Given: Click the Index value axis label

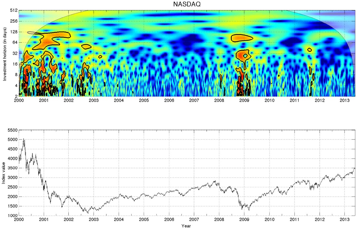Looking at the screenshot, I should (4, 173).
